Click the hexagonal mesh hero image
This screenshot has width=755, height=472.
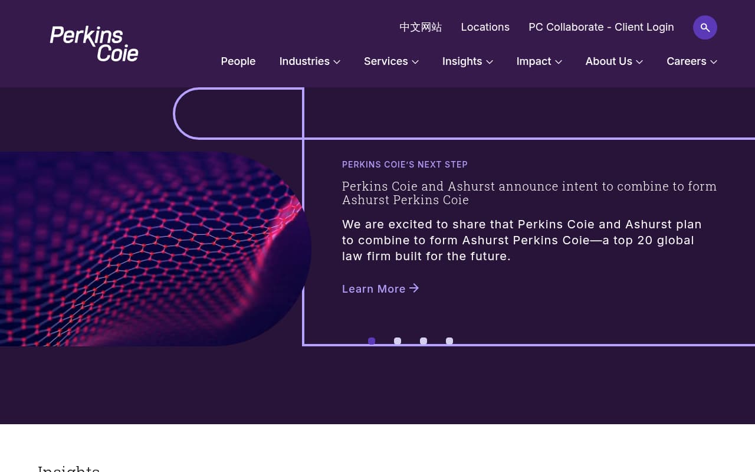pos(153,248)
